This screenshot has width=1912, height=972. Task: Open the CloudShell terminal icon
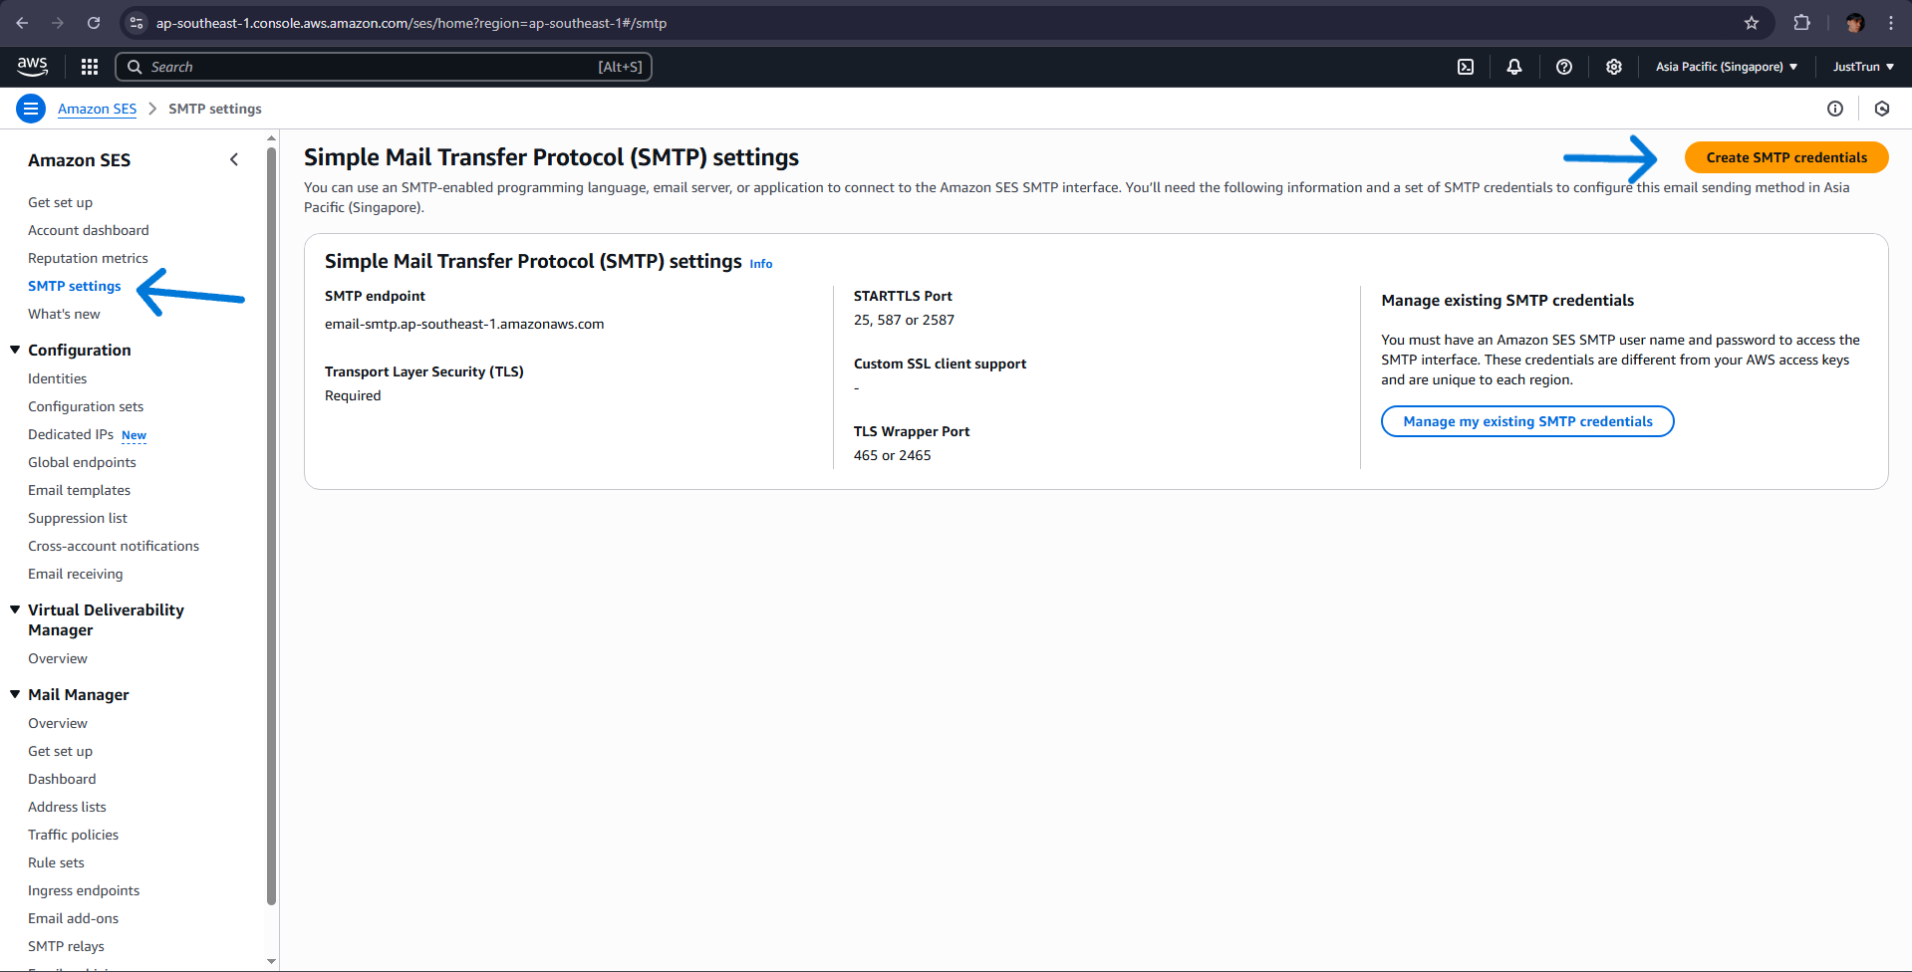click(1466, 67)
